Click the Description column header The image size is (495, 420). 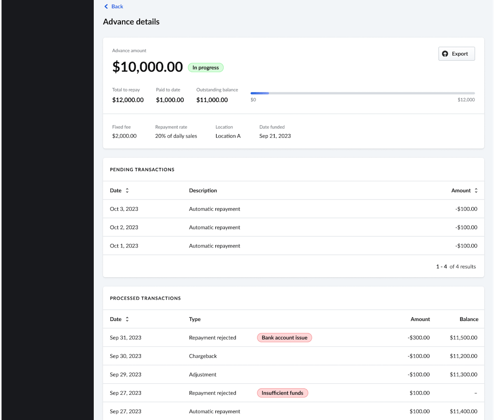tap(203, 190)
